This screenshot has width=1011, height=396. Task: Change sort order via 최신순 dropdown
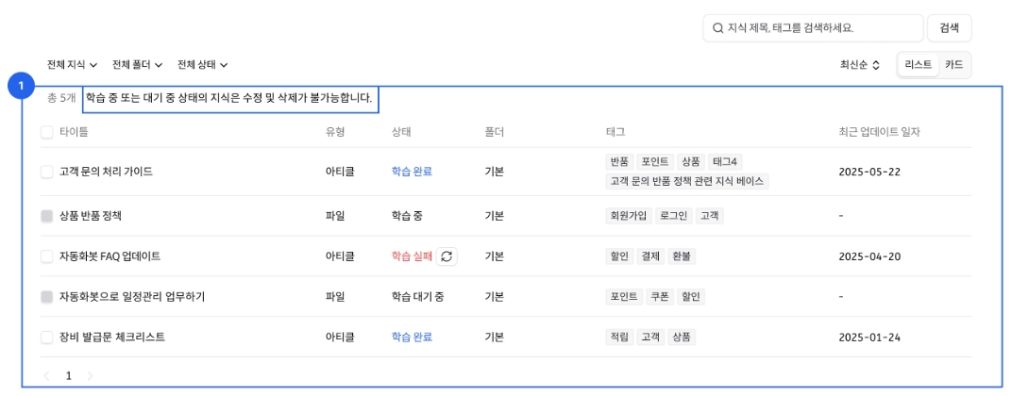(x=859, y=64)
